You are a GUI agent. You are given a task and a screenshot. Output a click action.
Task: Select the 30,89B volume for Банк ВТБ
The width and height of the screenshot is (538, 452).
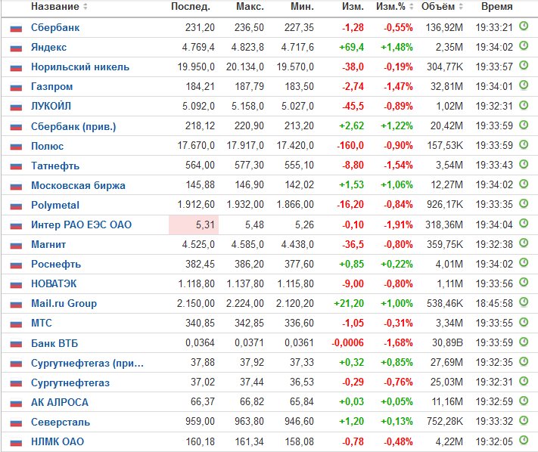(447, 342)
